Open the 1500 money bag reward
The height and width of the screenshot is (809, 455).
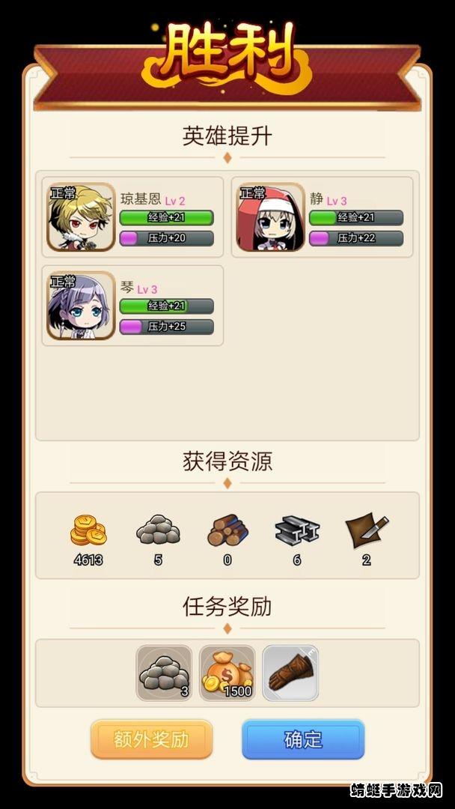click(227, 673)
